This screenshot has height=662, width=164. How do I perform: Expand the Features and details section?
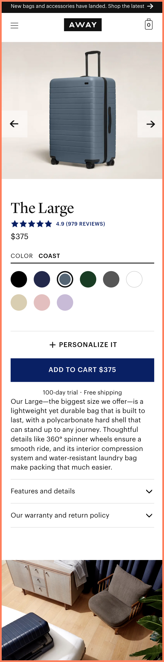82,491
